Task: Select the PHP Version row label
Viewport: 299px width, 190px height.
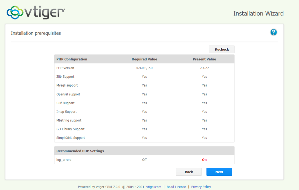Action: (65, 68)
